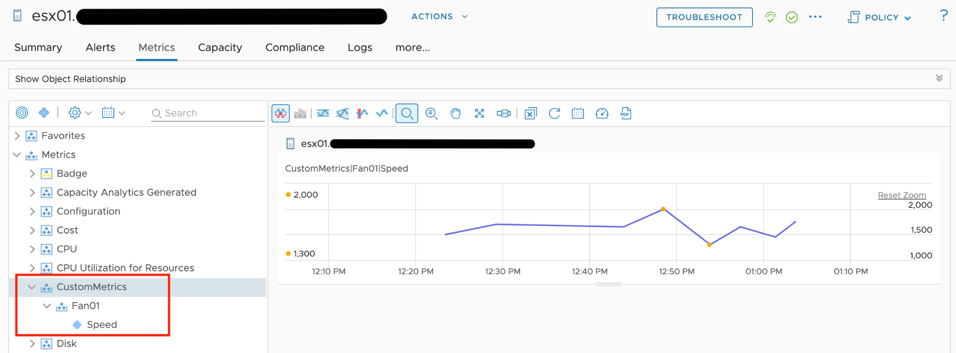
Task: Switch to the Alerts tab
Action: [x=100, y=48]
